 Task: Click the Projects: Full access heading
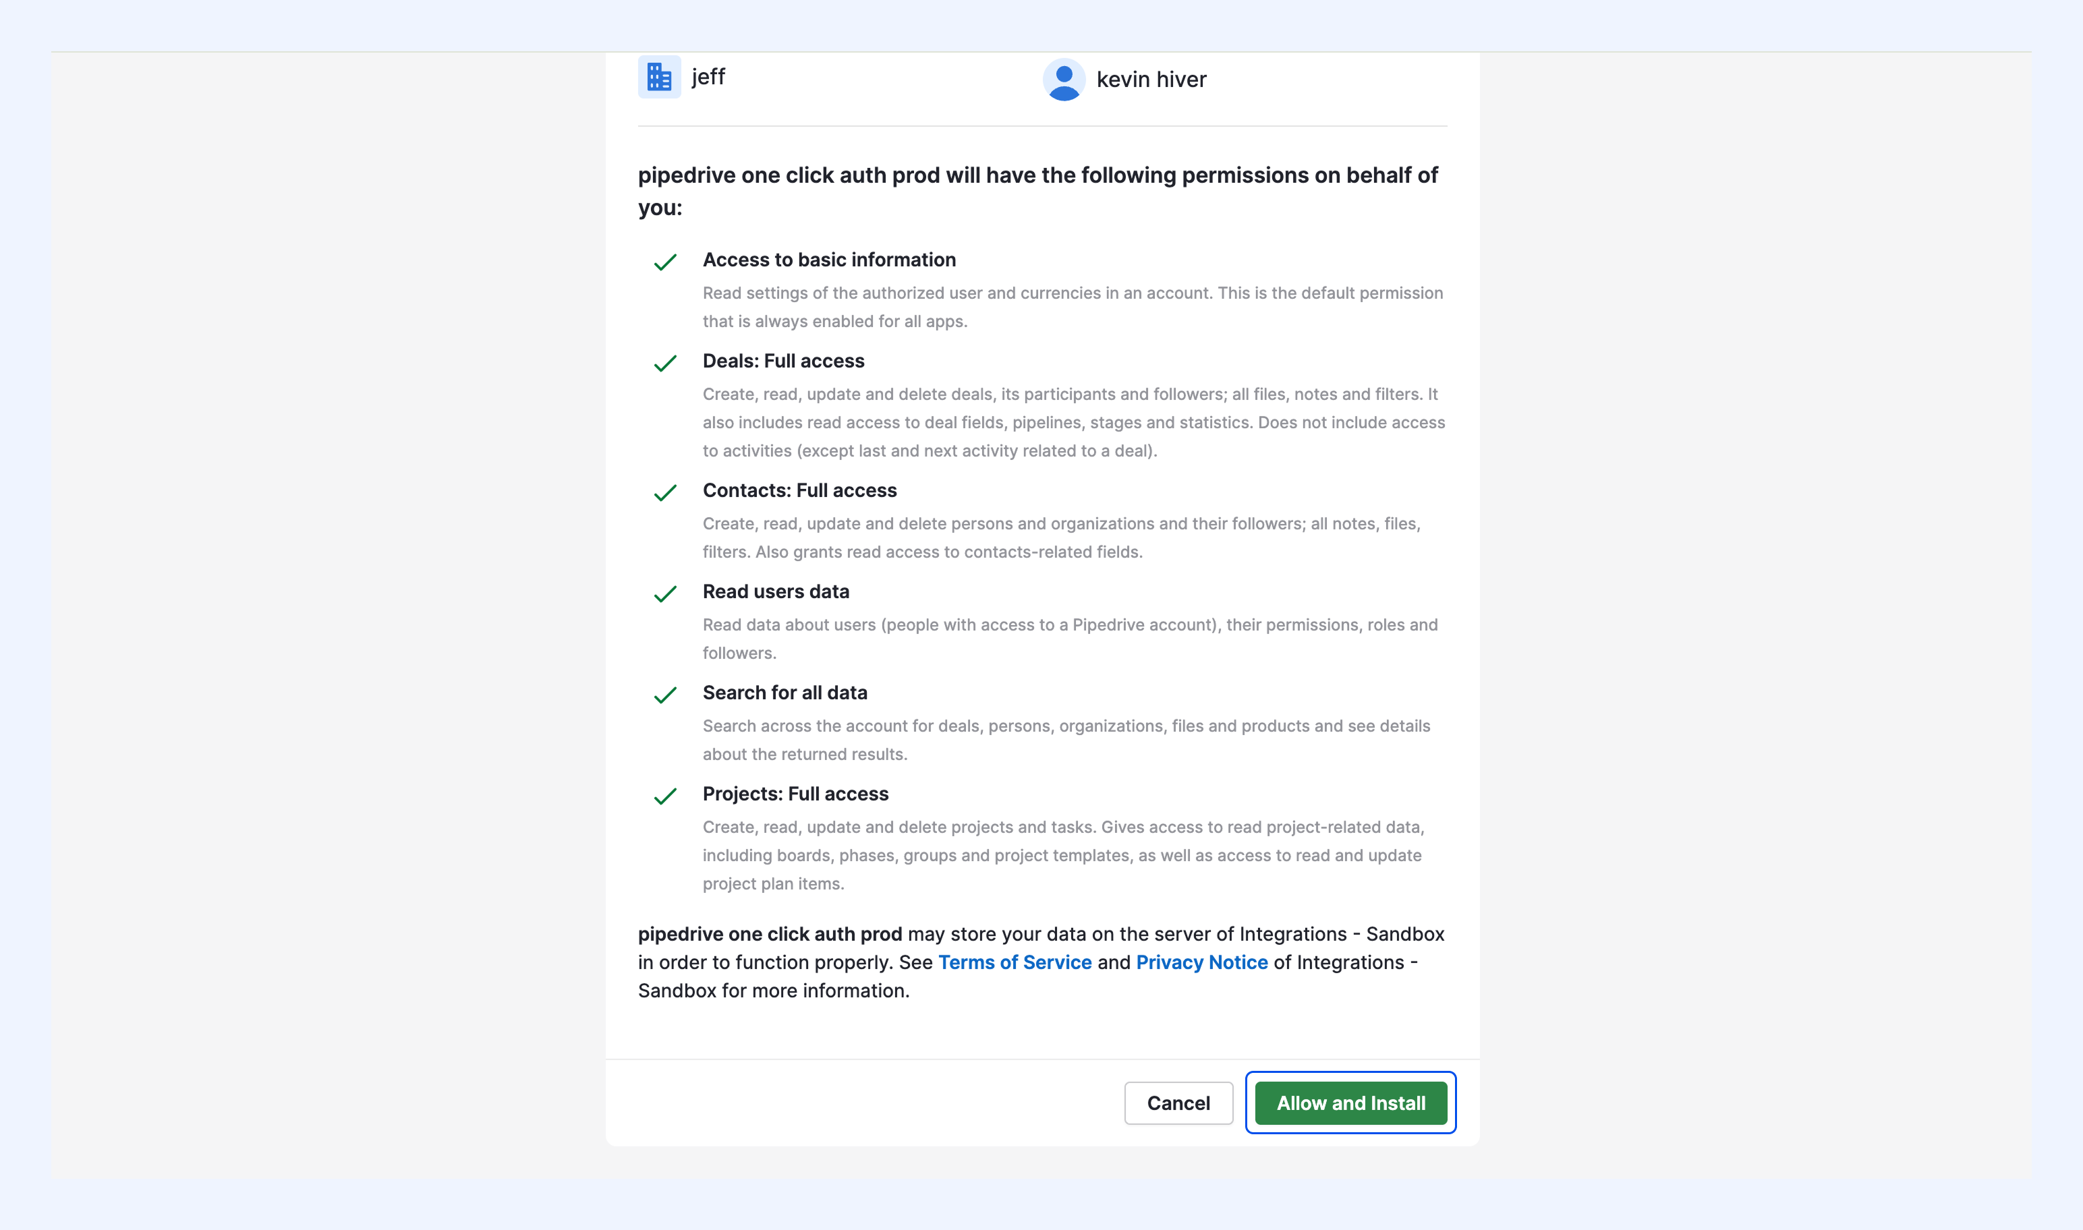point(796,793)
